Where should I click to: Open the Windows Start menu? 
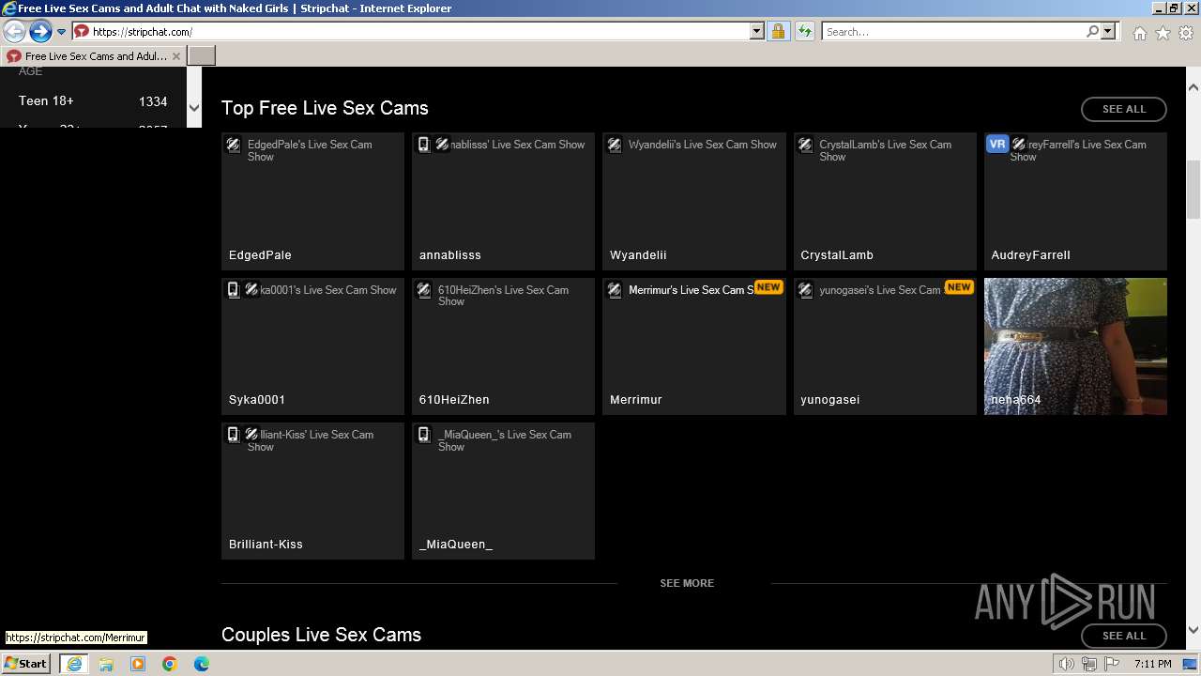tap(26, 663)
